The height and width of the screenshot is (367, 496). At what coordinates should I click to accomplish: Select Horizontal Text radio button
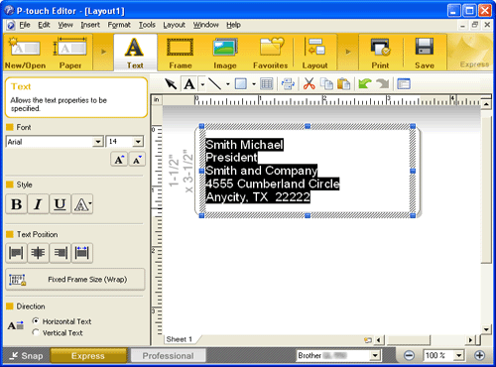(x=36, y=320)
